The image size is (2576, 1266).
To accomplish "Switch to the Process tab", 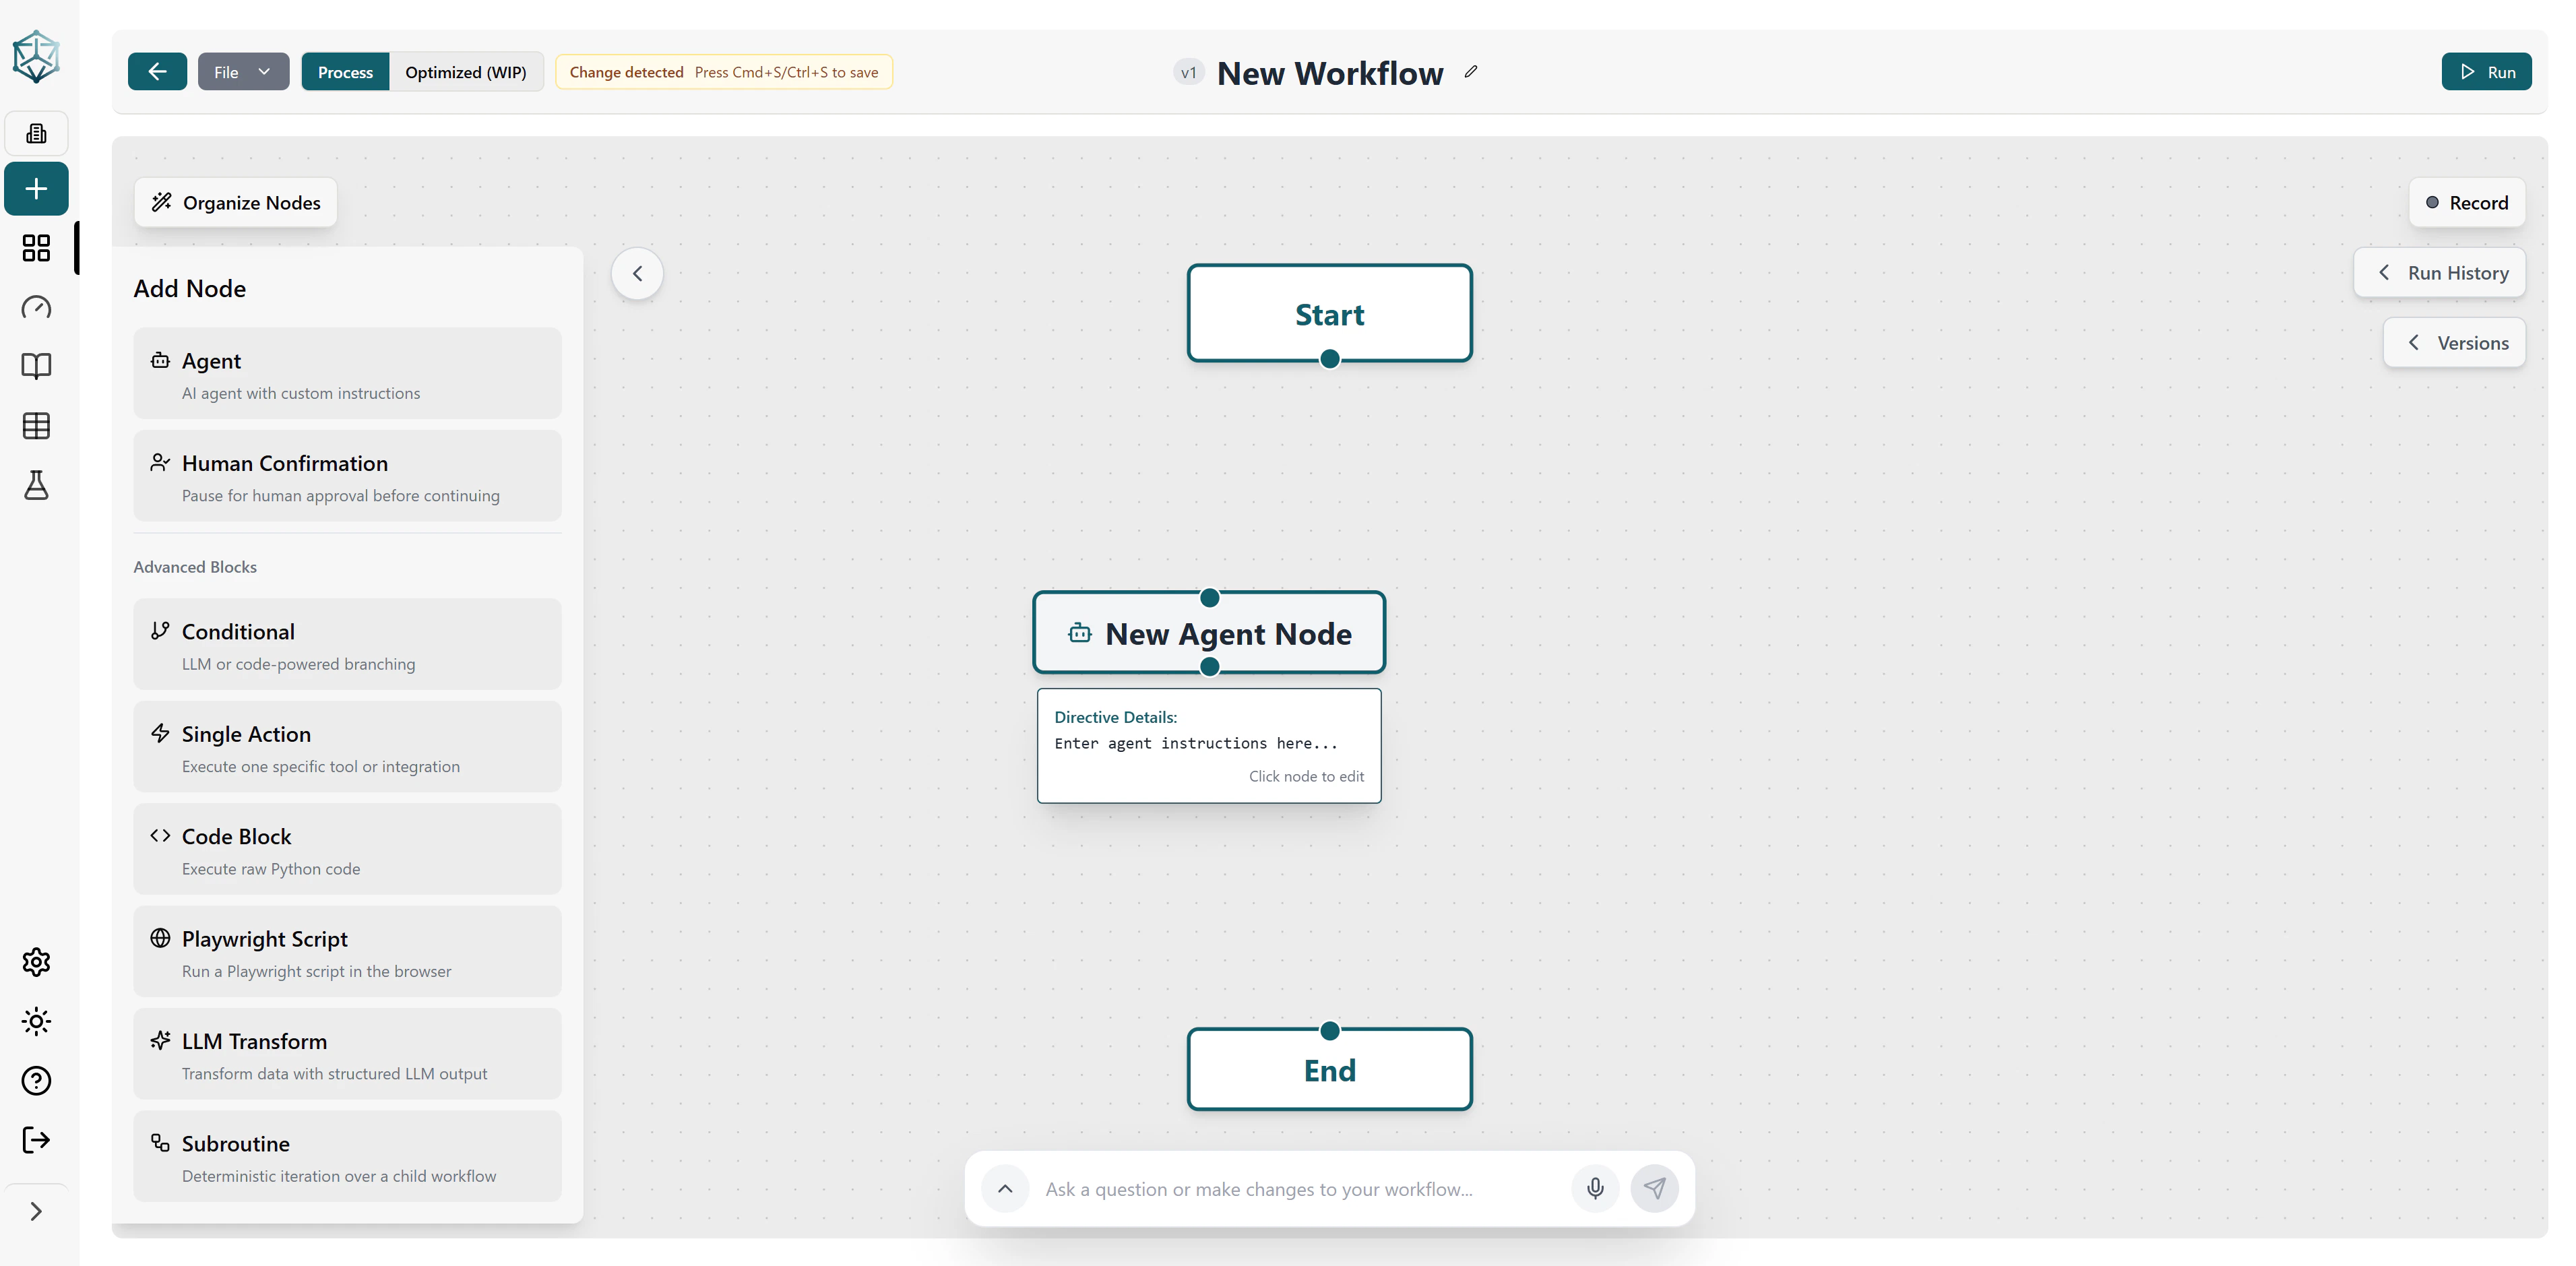I will tap(344, 71).
